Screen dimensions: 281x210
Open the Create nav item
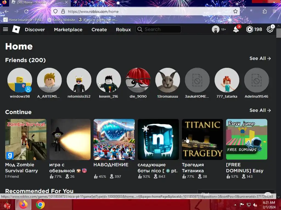[x=99, y=30]
